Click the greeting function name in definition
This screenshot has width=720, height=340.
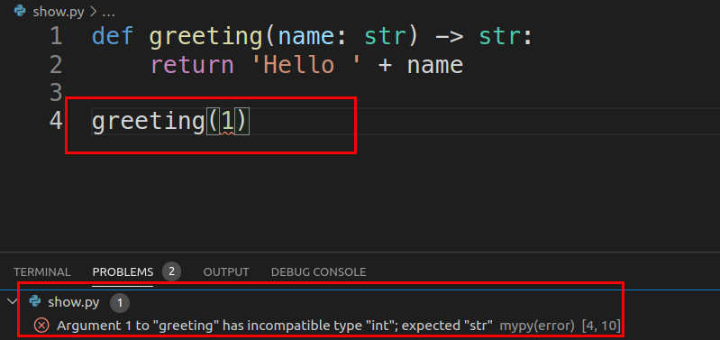click(x=206, y=37)
